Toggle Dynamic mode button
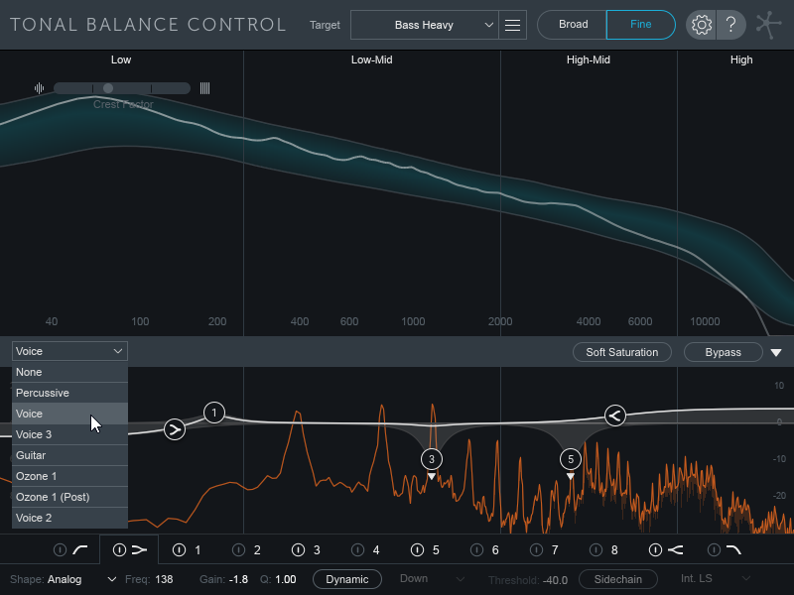Image resolution: width=794 pixels, height=595 pixels. 346,579
